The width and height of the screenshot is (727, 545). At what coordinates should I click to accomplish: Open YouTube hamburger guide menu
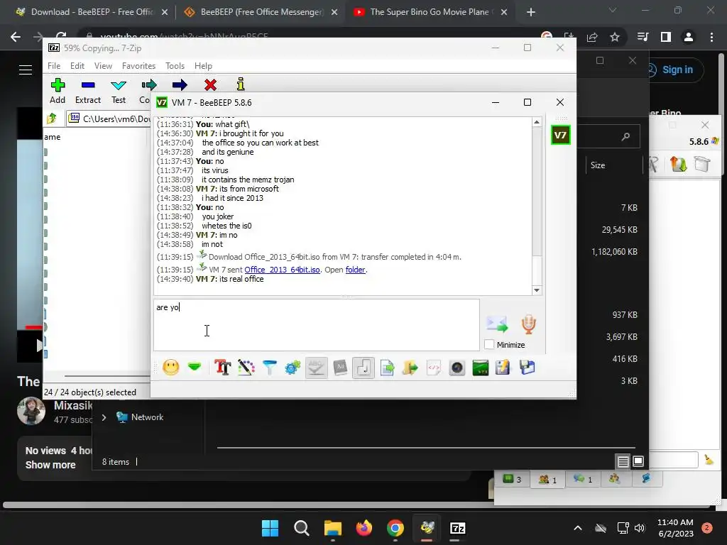coord(26,70)
